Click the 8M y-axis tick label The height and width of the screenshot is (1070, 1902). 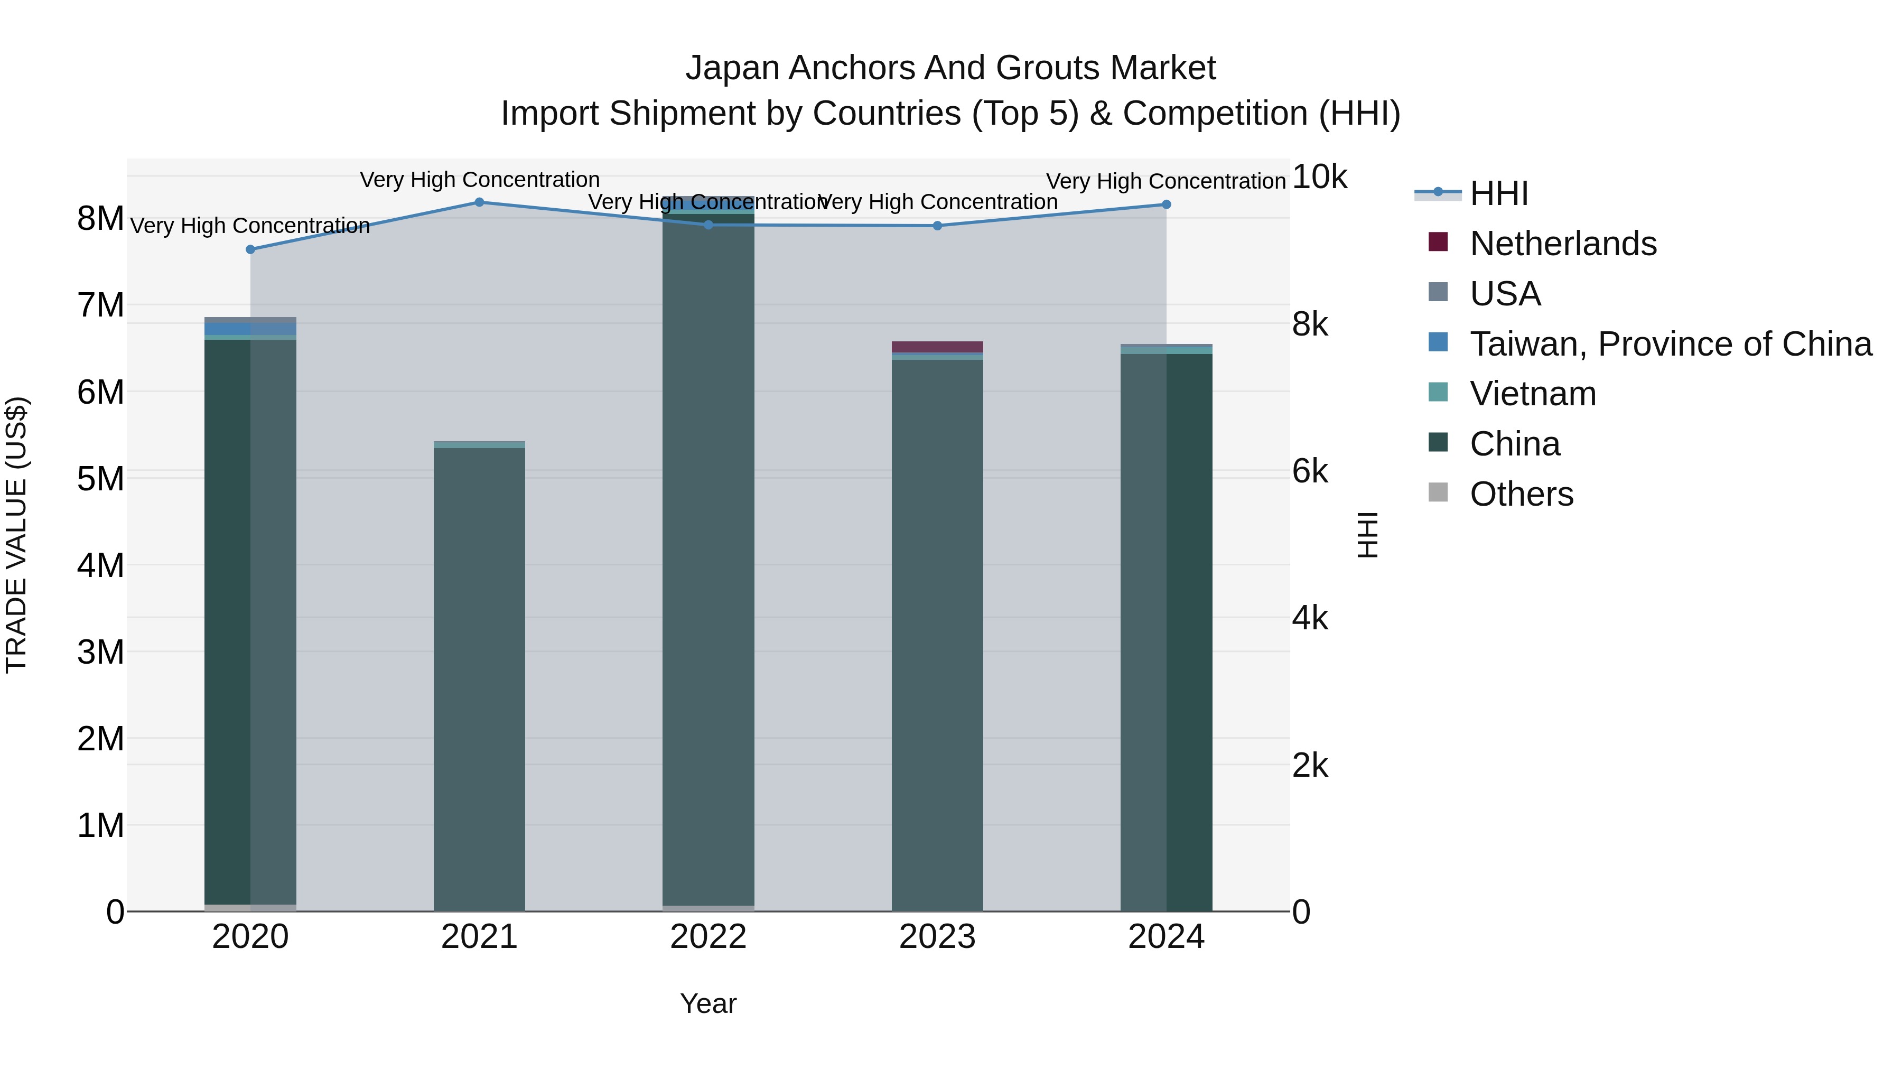(100, 219)
